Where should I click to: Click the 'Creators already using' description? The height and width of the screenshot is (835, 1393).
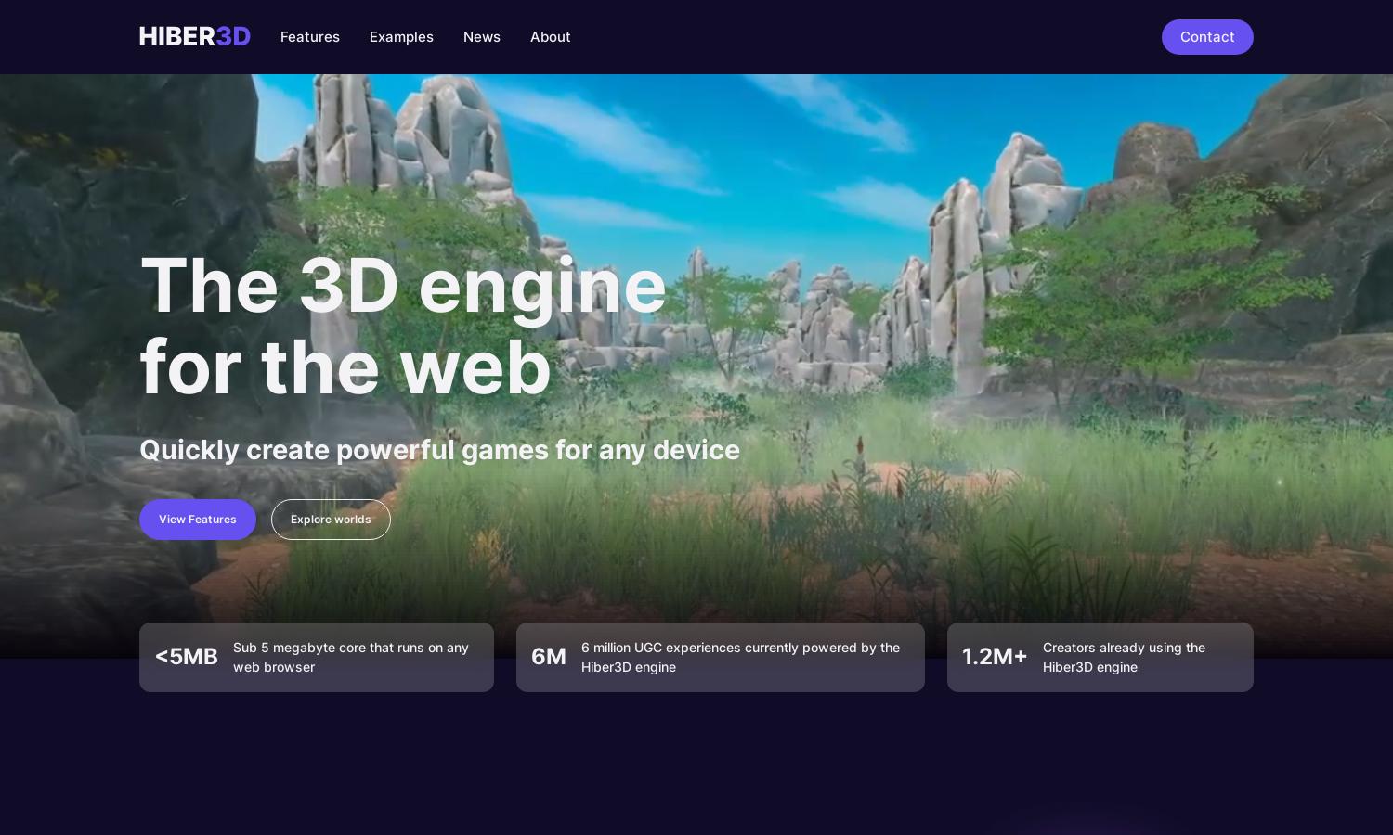click(1125, 657)
